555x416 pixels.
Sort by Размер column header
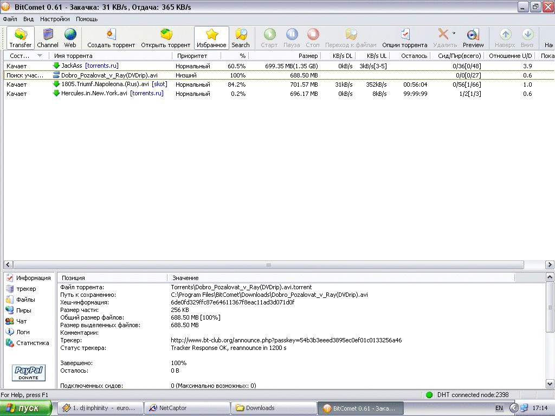[285, 56]
